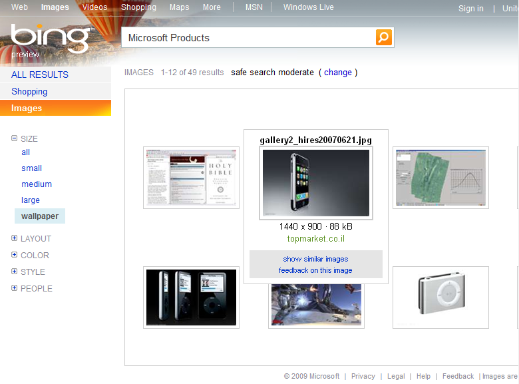This screenshot has width=519, height=384.
Task: Open the More menu
Action: tap(212, 7)
